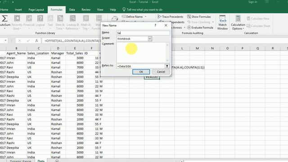The height and width of the screenshot is (162, 288).
Task: Click the Name input field
Action: pyautogui.click(x=143, y=33)
